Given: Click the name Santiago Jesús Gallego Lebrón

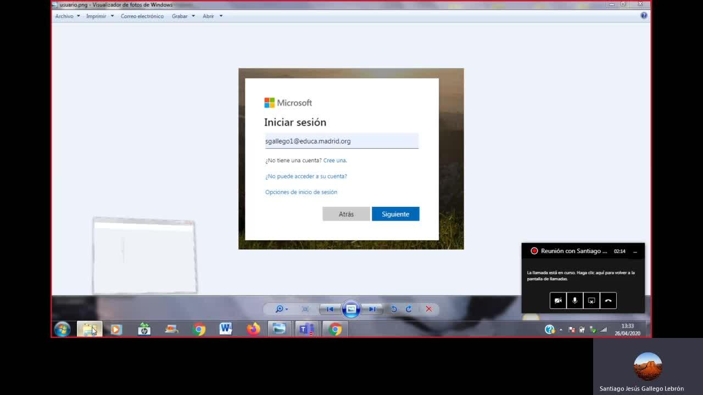Looking at the screenshot, I should (x=641, y=388).
